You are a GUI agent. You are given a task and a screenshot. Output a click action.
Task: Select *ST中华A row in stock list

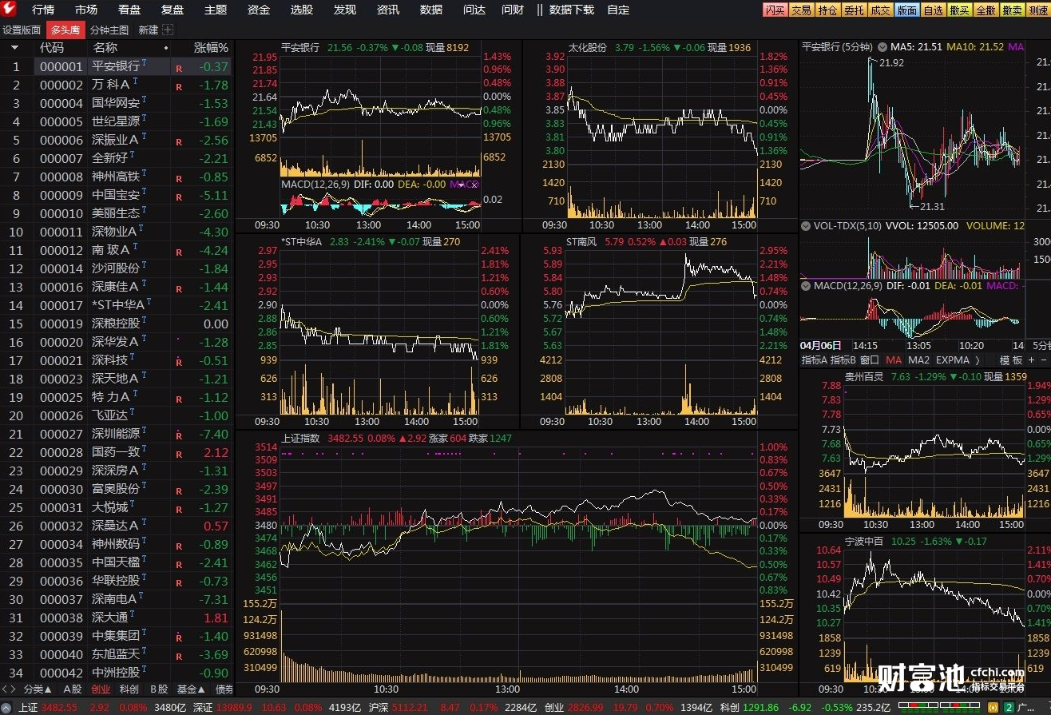pos(117,305)
